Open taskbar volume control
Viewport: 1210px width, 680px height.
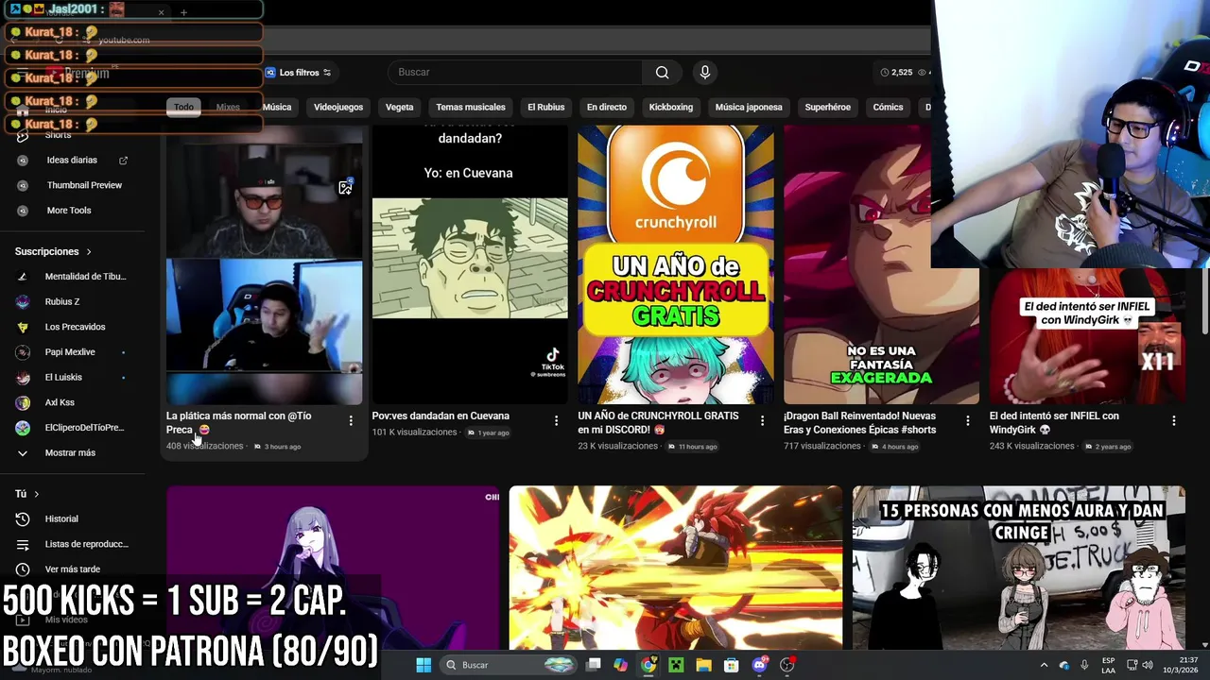pos(1147,665)
